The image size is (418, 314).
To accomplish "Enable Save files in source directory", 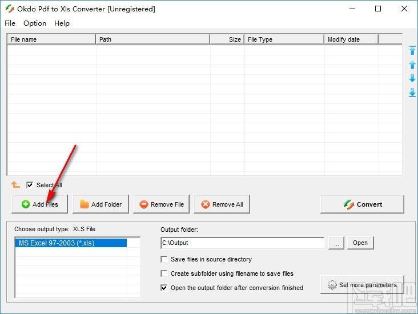I will pyautogui.click(x=164, y=259).
